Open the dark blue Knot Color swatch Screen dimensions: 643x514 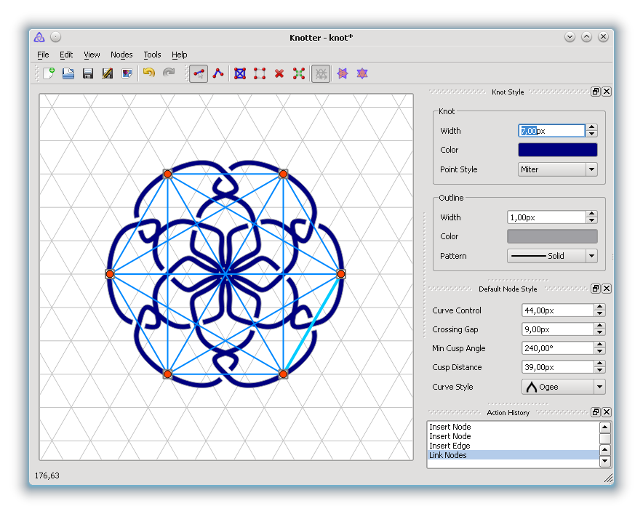(x=558, y=150)
